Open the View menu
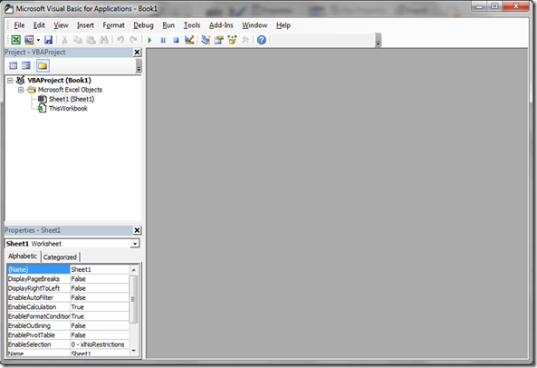The height and width of the screenshot is (368, 537). [61, 25]
